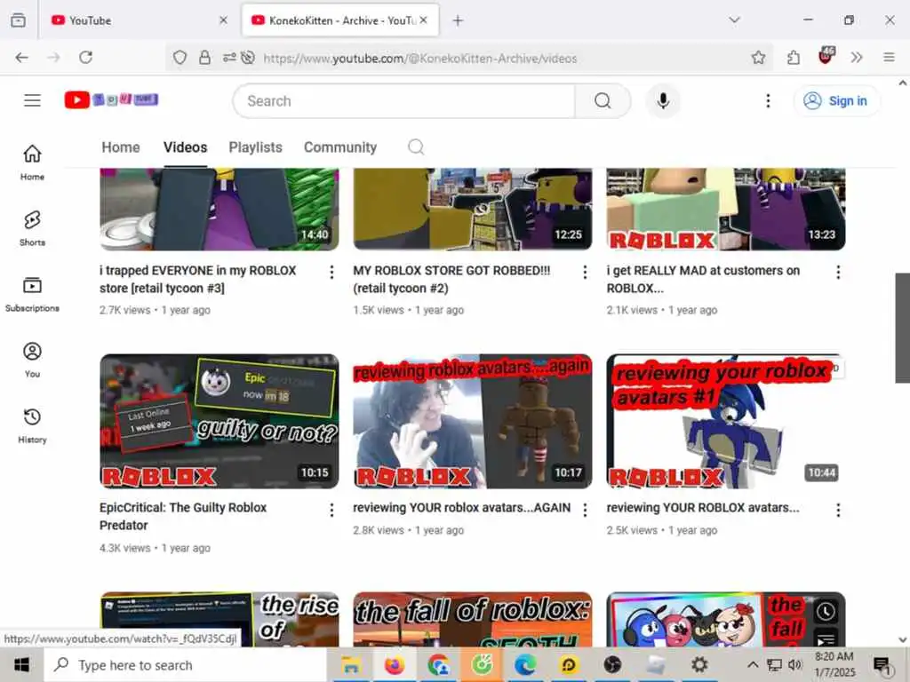This screenshot has width=910, height=682.
Task: Click the magnifier search button
Action: (x=603, y=101)
